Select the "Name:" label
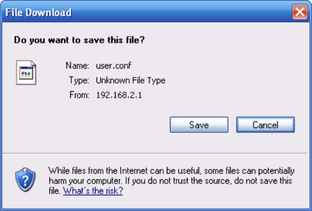Image resolution: width=312 pixels, height=211 pixels. (78, 65)
